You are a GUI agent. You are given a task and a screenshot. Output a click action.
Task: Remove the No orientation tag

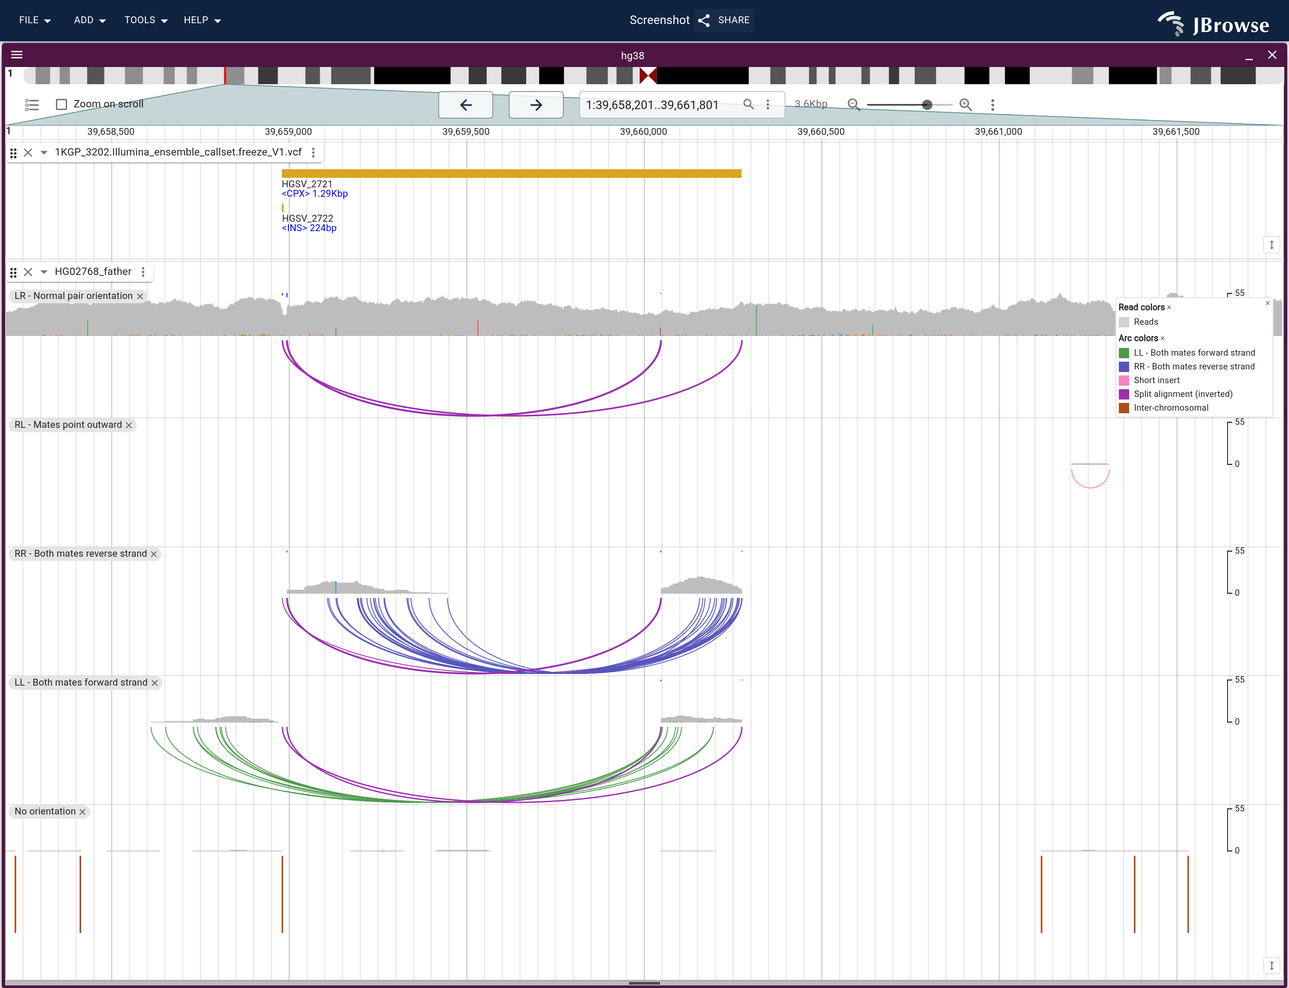coord(82,811)
